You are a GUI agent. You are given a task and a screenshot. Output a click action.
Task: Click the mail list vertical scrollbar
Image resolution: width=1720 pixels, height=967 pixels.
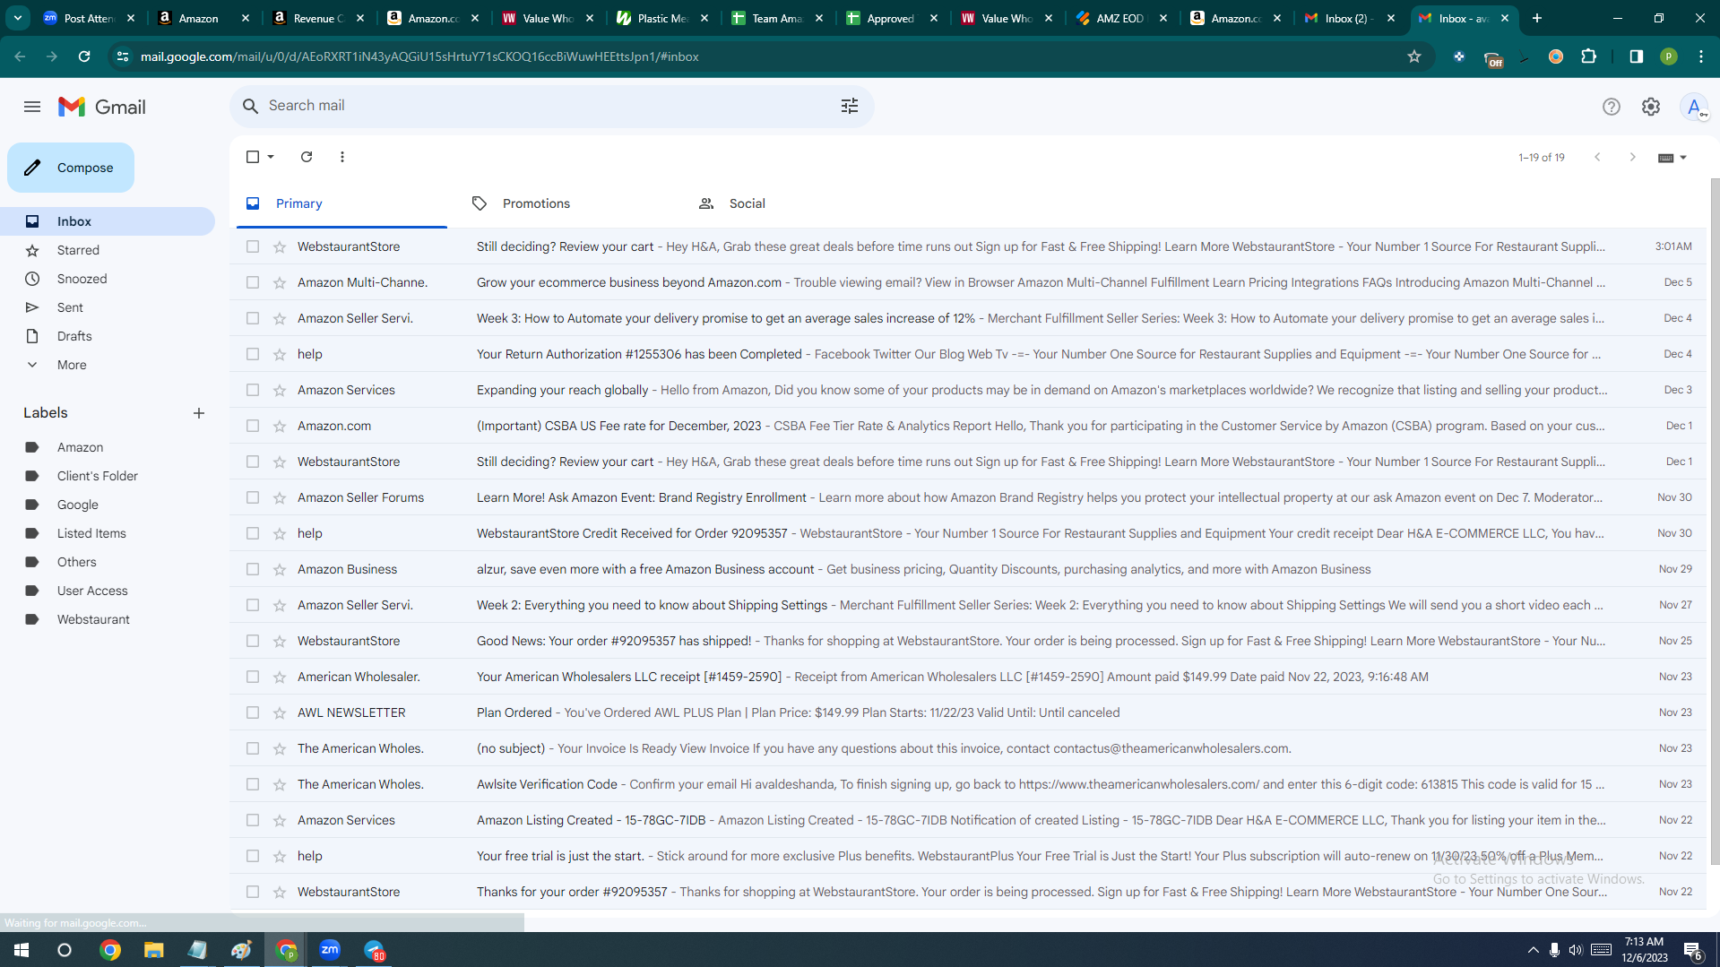pos(1715,520)
